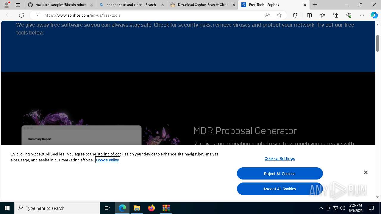Dismiss the cookie banner with X
Screen dimensions: 381x214
pos(366,172)
